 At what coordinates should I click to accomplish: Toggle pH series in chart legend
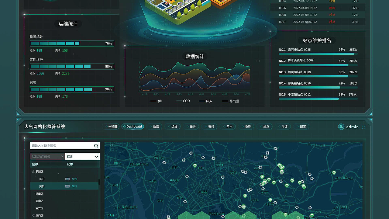(x=156, y=101)
